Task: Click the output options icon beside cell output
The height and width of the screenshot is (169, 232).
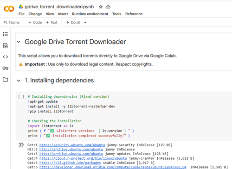Action: tap(21, 145)
